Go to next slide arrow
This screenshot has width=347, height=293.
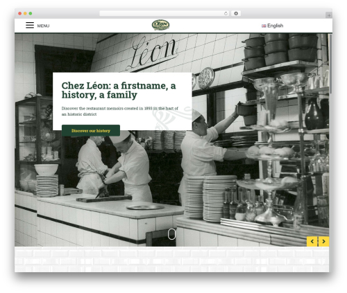coord(323,242)
